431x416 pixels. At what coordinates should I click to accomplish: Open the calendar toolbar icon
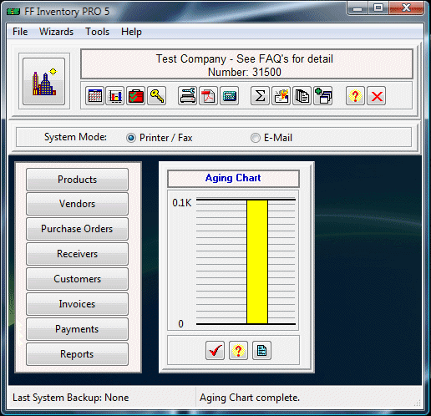pyautogui.click(x=94, y=96)
